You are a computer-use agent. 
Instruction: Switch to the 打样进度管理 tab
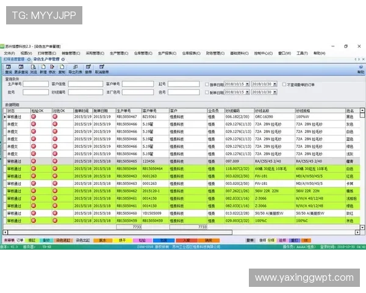pos(15,60)
